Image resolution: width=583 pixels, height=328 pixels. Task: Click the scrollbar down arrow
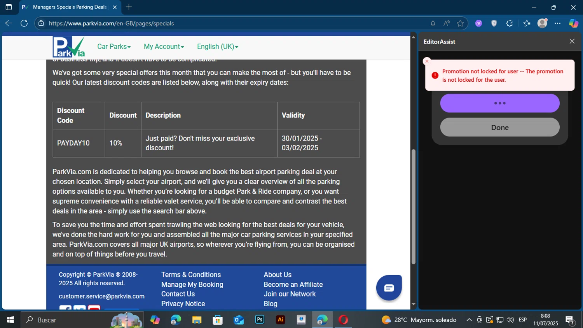pyautogui.click(x=413, y=304)
